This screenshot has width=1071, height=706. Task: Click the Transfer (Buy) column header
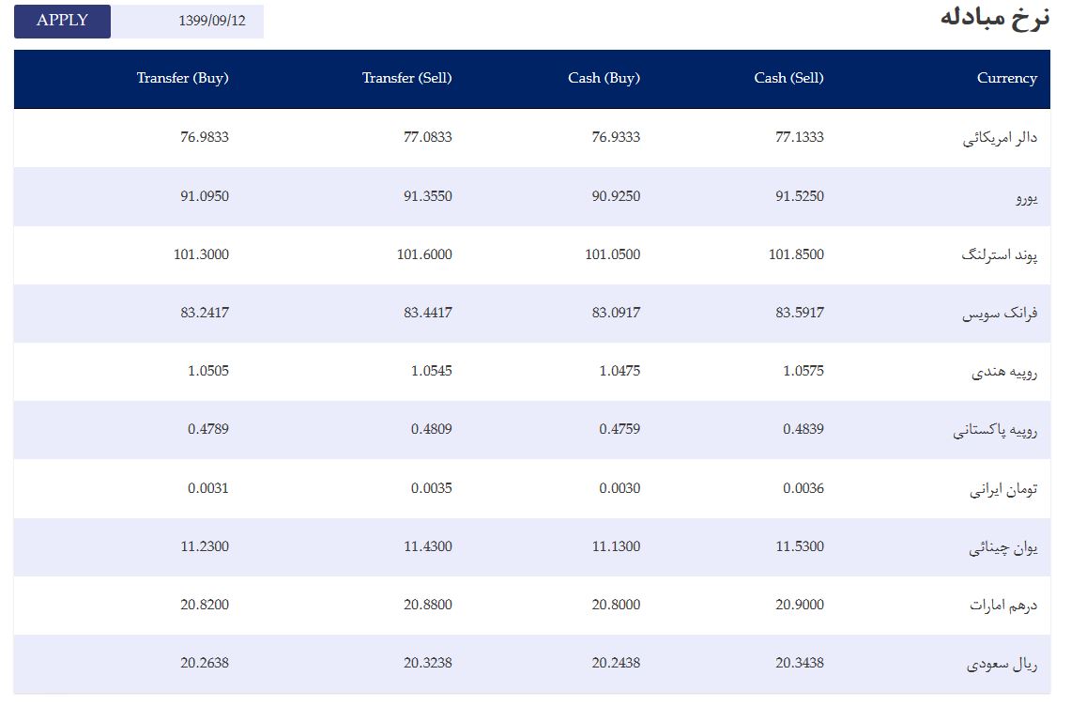182,79
